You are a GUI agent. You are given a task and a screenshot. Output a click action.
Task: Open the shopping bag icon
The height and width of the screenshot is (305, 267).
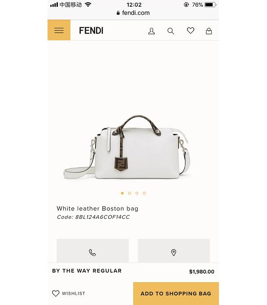pos(209,31)
